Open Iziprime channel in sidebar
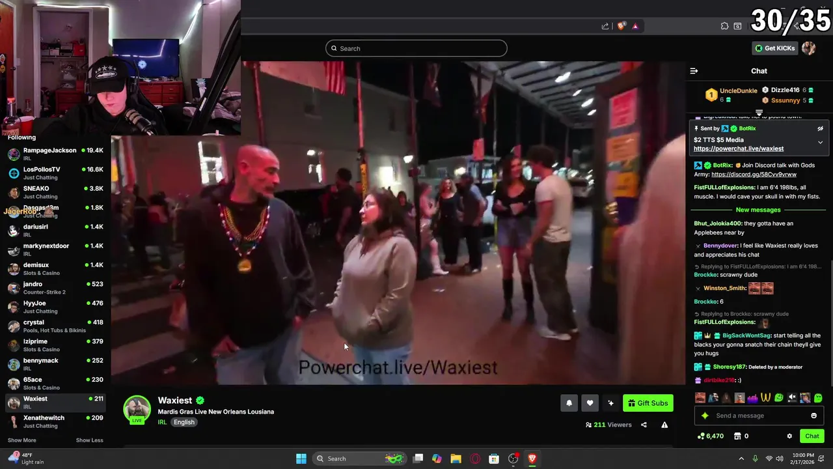 [55, 345]
